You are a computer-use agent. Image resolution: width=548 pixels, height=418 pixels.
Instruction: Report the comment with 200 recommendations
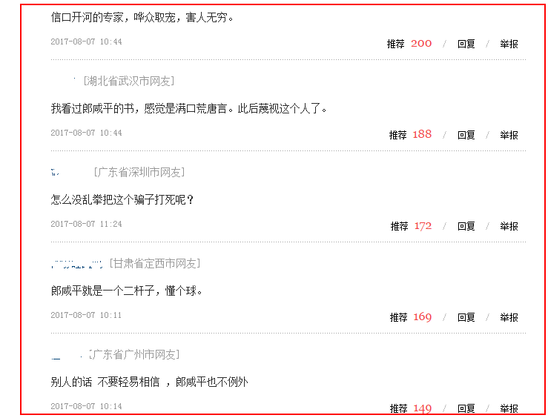pos(509,44)
